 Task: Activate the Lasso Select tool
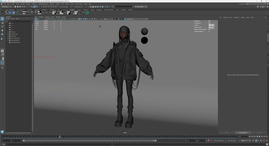click(2, 23)
